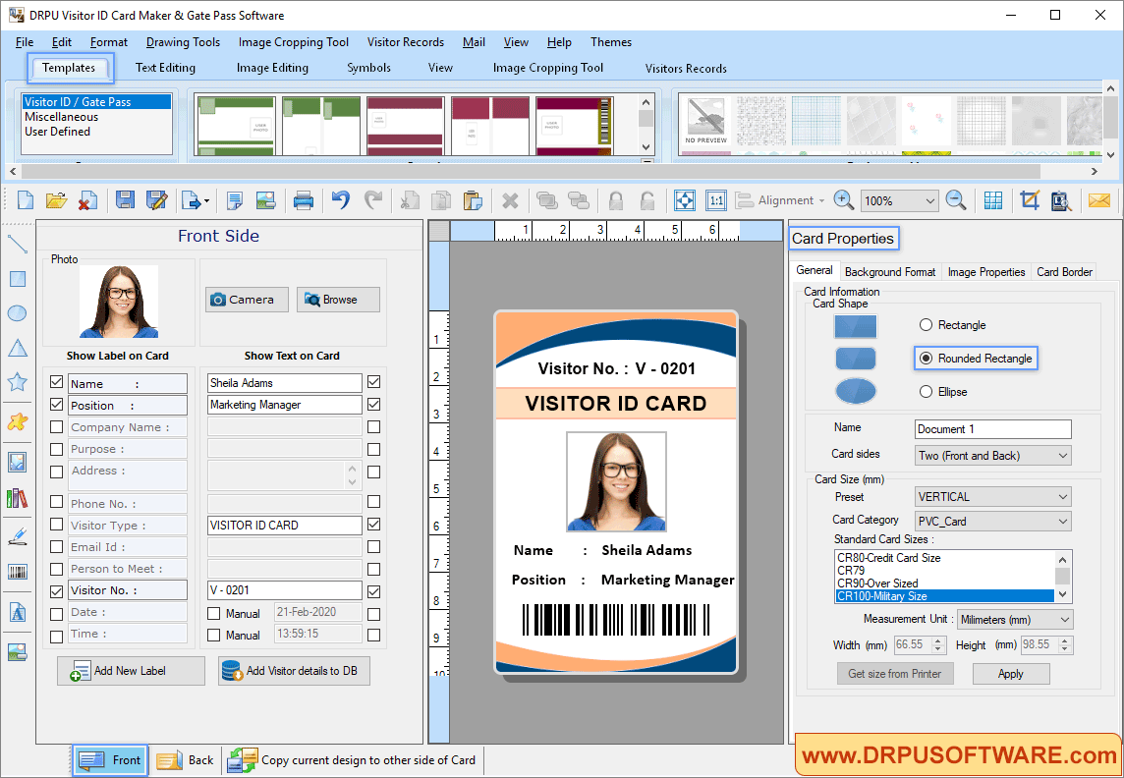Screen dimensions: 1124x778
Task: Switch to the Back side of card
Action: (x=185, y=760)
